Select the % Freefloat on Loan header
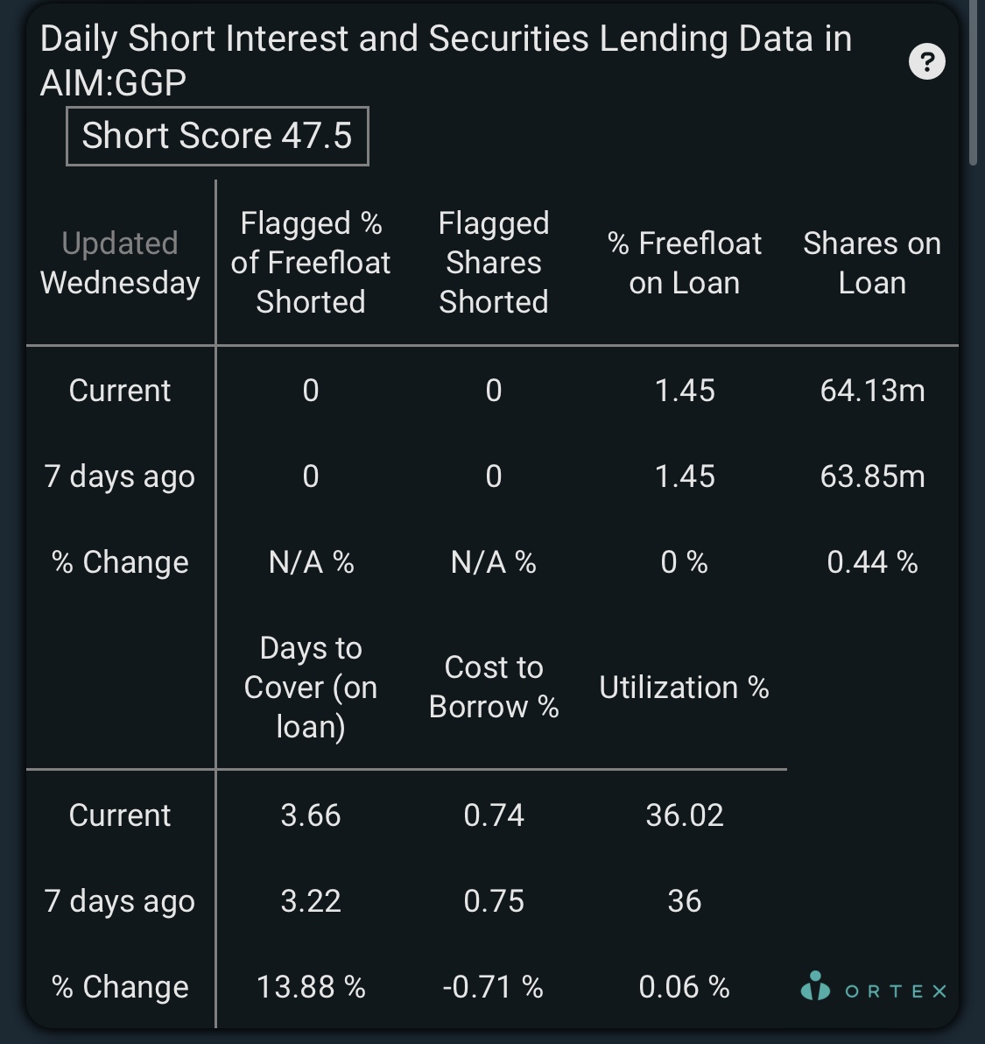Image resolution: width=985 pixels, height=1044 pixels. pyautogui.click(x=685, y=263)
